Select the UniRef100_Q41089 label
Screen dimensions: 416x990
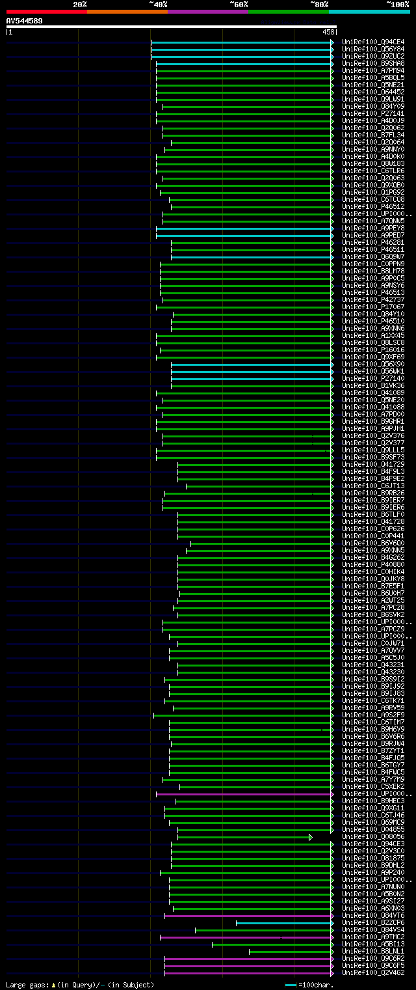pos(373,393)
